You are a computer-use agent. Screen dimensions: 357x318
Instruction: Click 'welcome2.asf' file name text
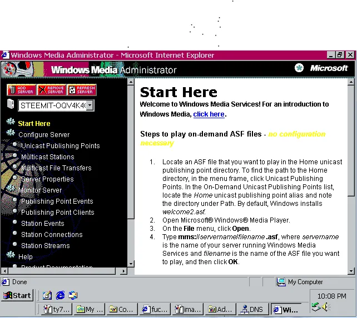pyautogui.click(x=184, y=212)
